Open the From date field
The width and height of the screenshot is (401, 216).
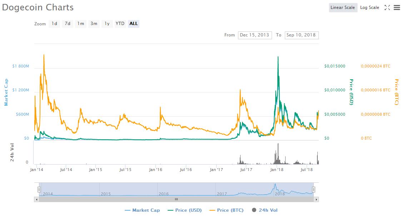254,35
